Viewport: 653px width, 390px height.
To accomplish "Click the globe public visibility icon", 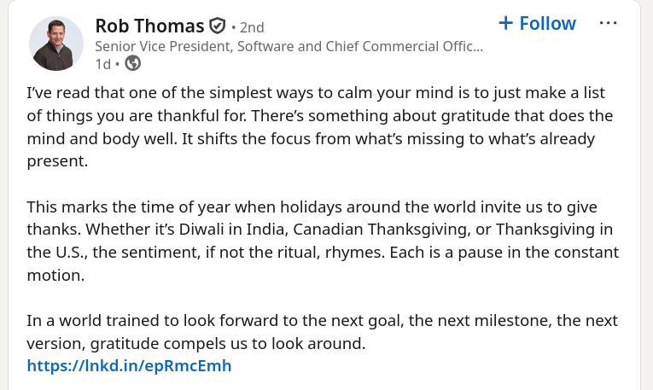I will click(x=133, y=62).
